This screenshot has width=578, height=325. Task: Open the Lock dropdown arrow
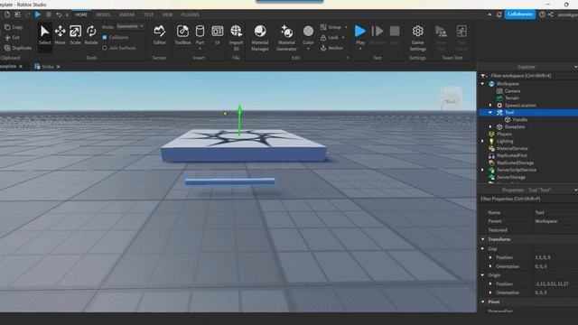[x=343, y=37]
